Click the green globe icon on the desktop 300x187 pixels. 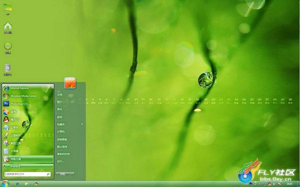point(8,48)
